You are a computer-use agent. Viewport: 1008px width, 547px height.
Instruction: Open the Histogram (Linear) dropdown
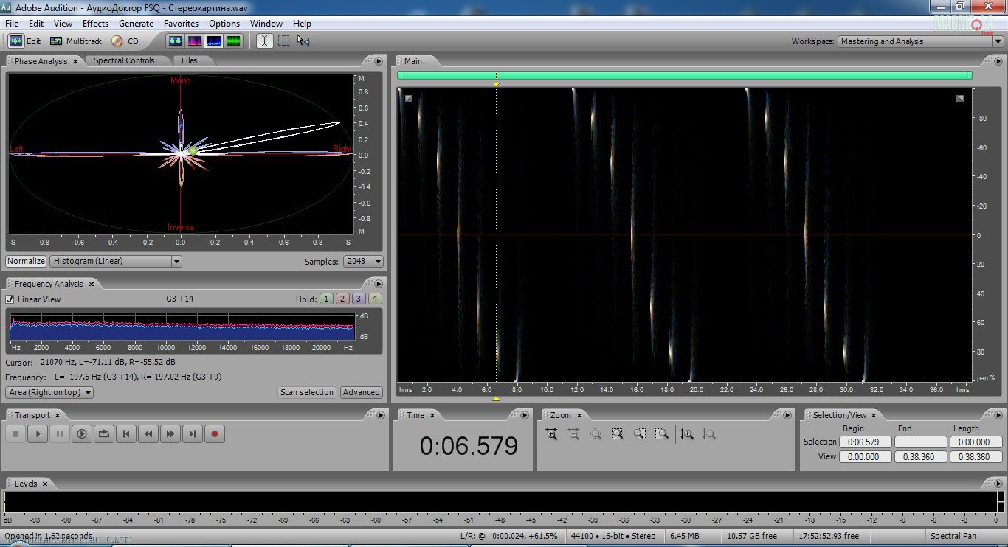[116, 261]
